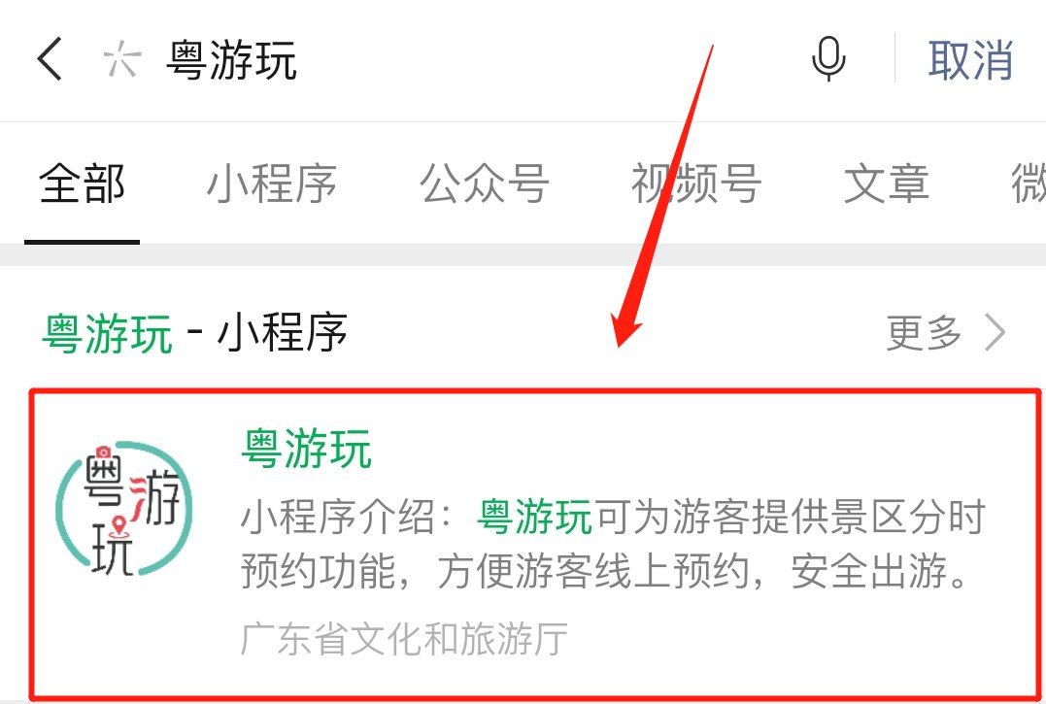This screenshot has height=704, width=1046.
Task: Select the 全部 tab
Action: [x=82, y=184]
